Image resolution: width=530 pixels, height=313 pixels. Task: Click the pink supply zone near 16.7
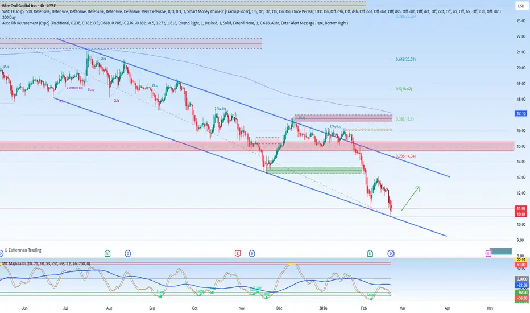click(x=343, y=118)
